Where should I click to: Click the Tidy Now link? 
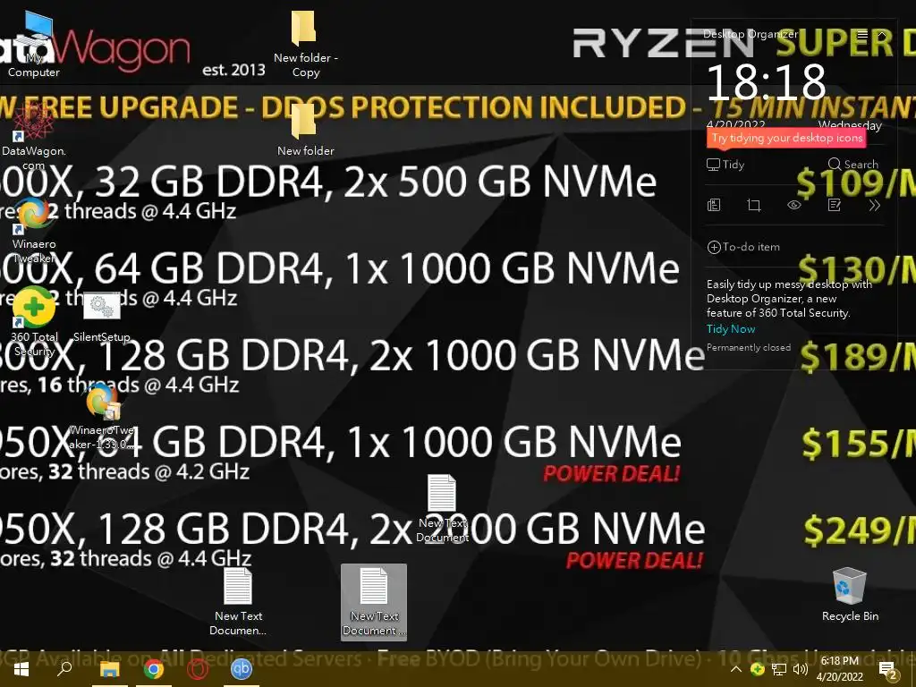point(731,329)
